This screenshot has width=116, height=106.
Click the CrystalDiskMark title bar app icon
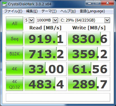4,4
